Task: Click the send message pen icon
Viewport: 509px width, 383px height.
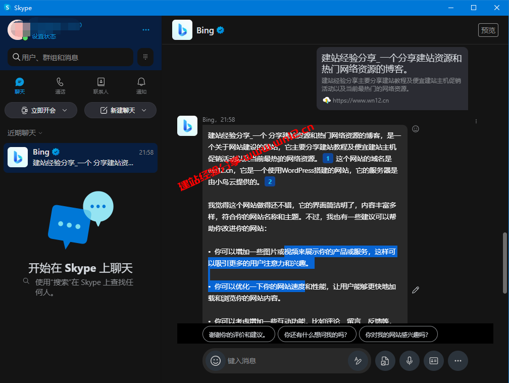Action: click(359, 361)
